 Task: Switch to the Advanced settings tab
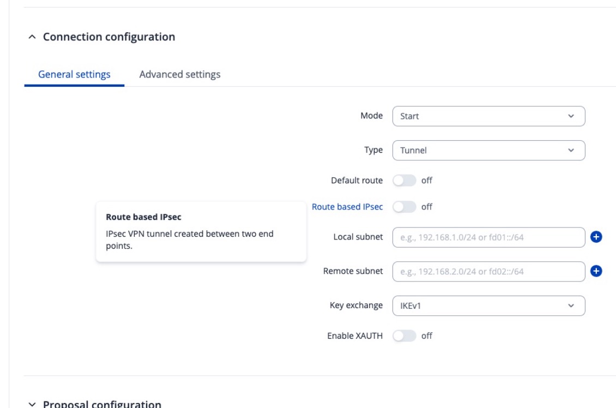(x=180, y=74)
